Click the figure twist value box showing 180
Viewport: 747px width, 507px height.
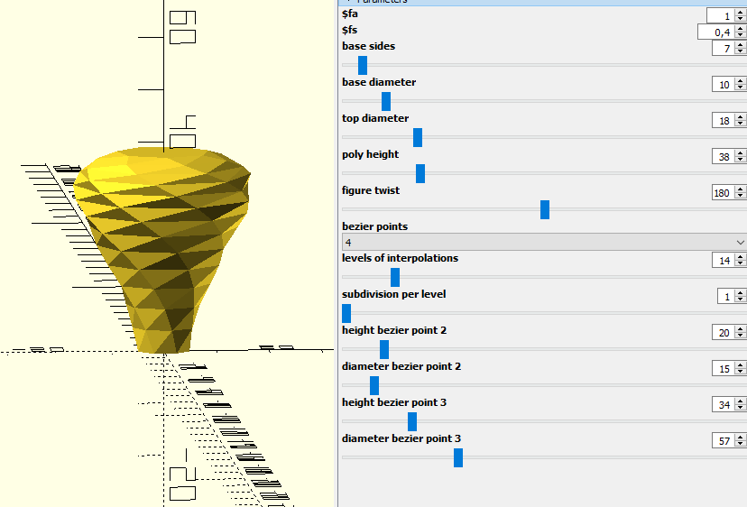pyautogui.click(x=723, y=192)
